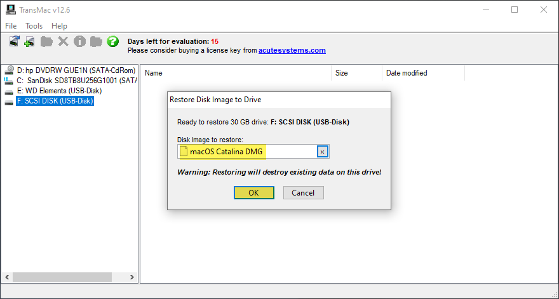Open the File menu

(x=11, y=25)
